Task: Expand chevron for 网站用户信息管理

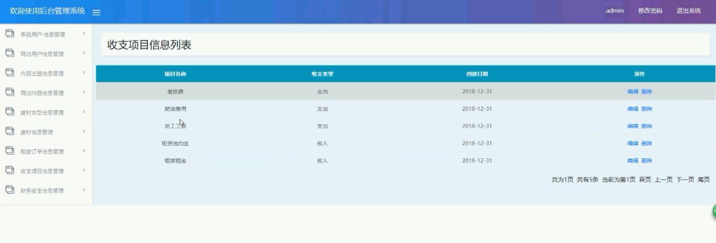Action: coord(84,53)
